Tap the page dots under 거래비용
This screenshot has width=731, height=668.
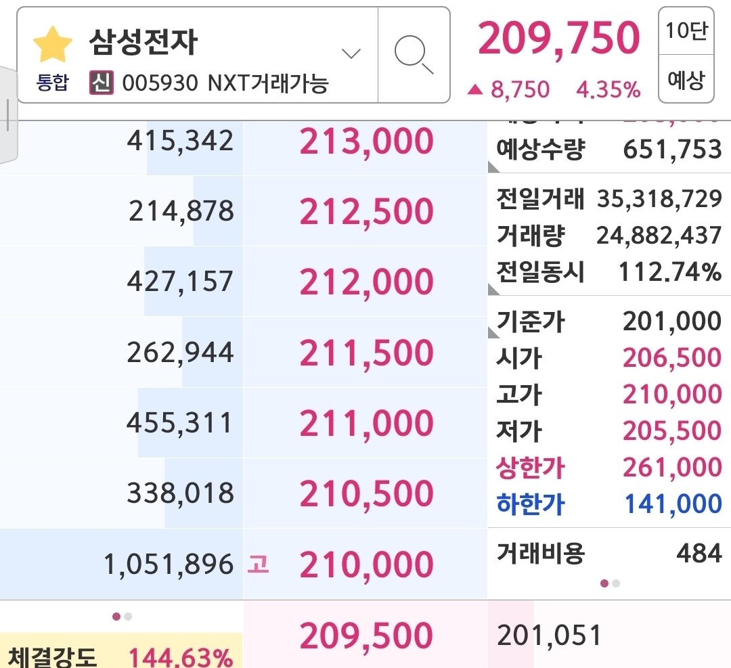coord(609,583)
